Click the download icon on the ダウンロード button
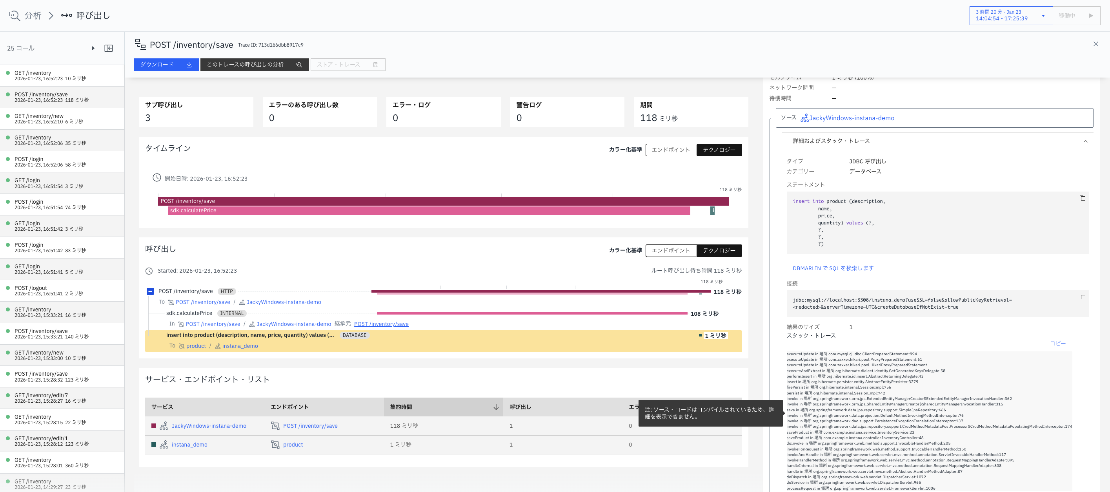 coord(189,64)
